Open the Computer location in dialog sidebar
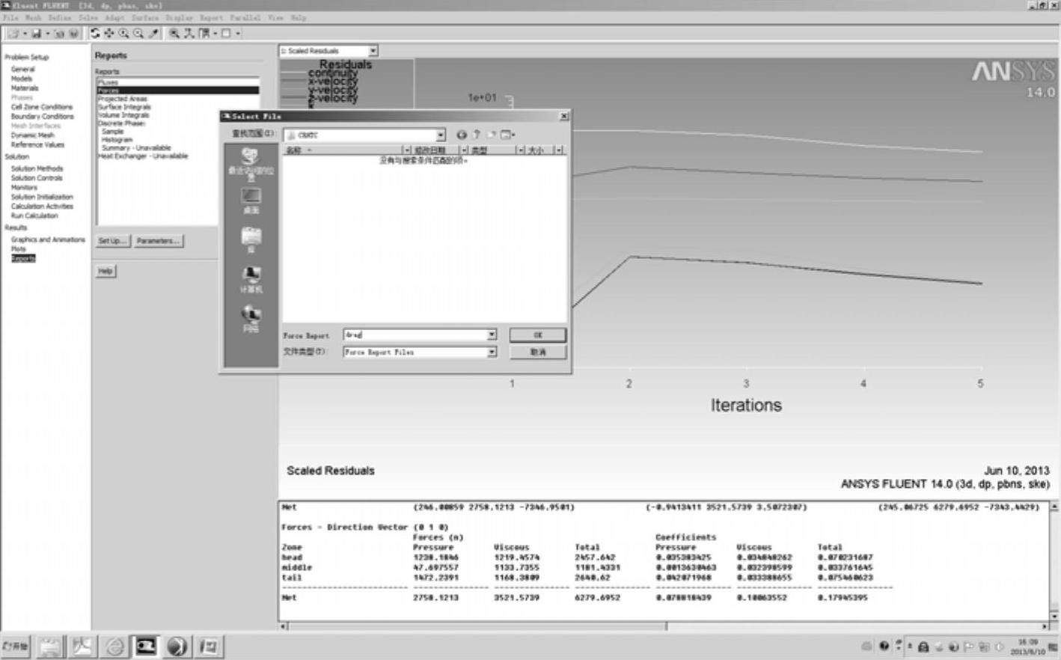The height and width of the screenshot is (660, 1061). click(x=251, y=278)
